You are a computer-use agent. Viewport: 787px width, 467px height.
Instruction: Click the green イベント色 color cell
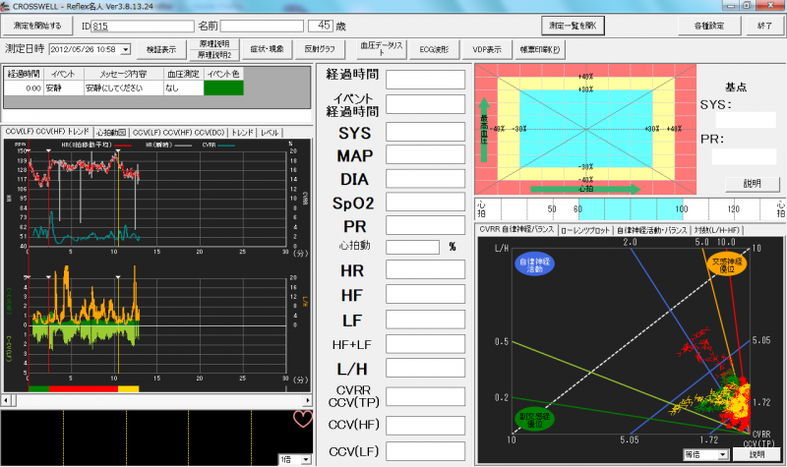point(222,88)
